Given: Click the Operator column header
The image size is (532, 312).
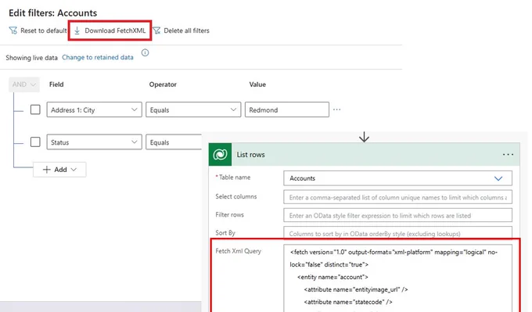Looking at the screenshot, I should [x=163, y=84].
